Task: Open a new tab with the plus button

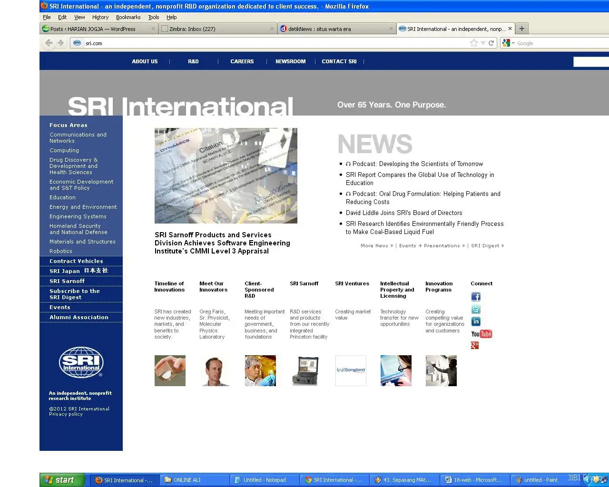Action: pos(522,29)
